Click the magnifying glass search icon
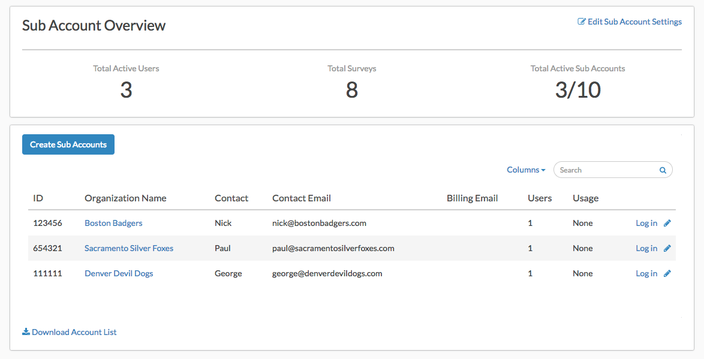The height and width of the screenshot is (359, 704). coord(663,170)
